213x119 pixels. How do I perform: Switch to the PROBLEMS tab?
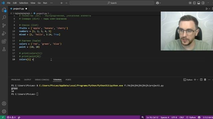[x=16, y=80]
